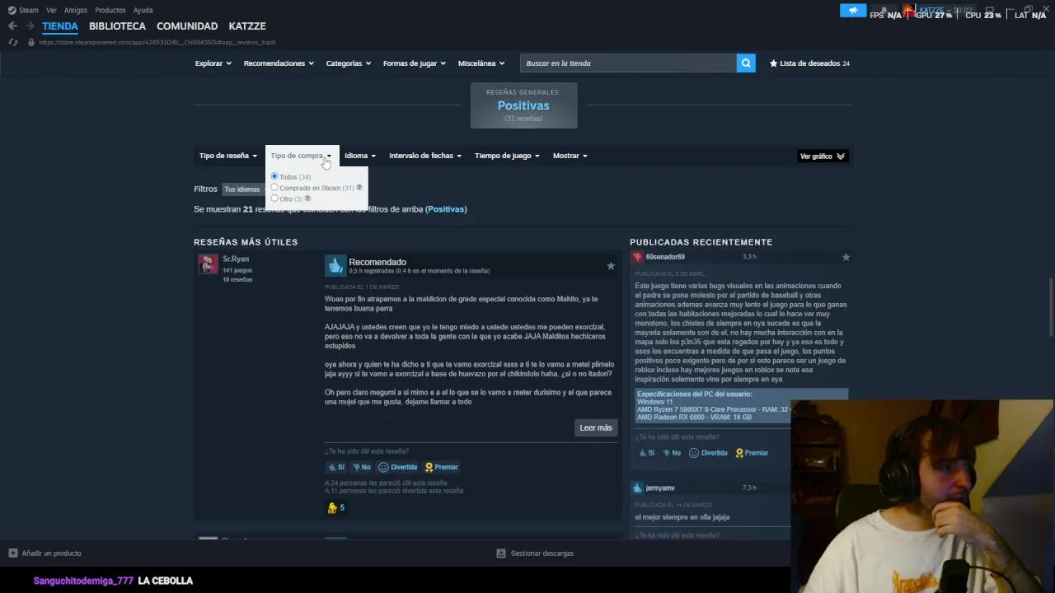Open Sr.Ryan's profile name link
This screenshot has height=593, width=1055.
[x=236, y=259]
